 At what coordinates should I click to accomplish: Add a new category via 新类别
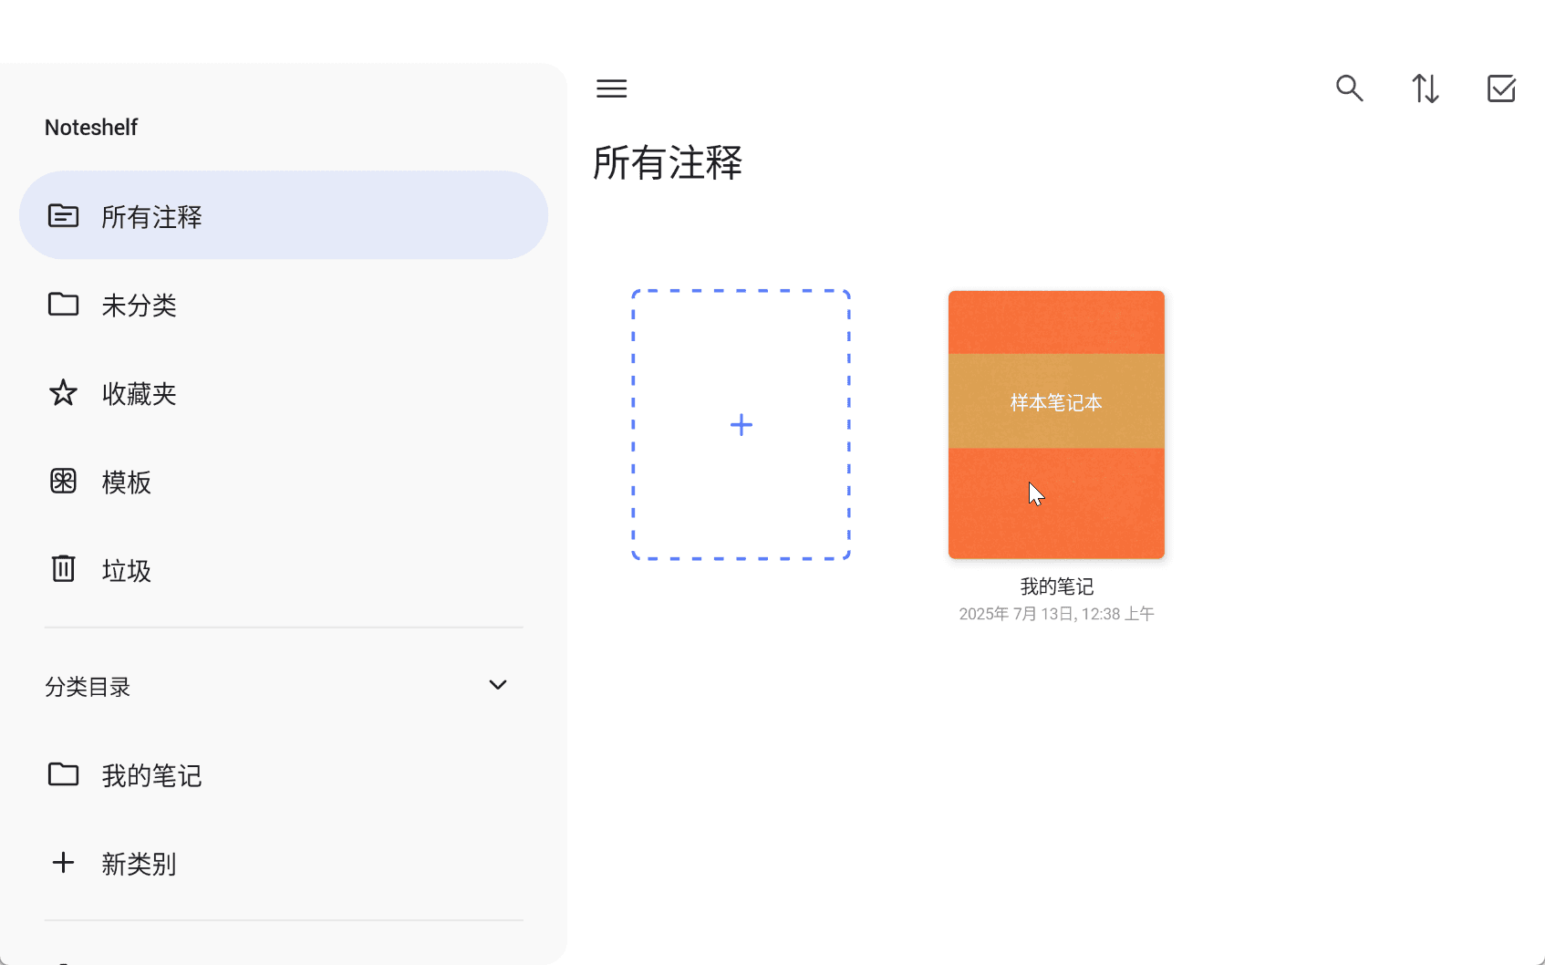click(139, 864)
